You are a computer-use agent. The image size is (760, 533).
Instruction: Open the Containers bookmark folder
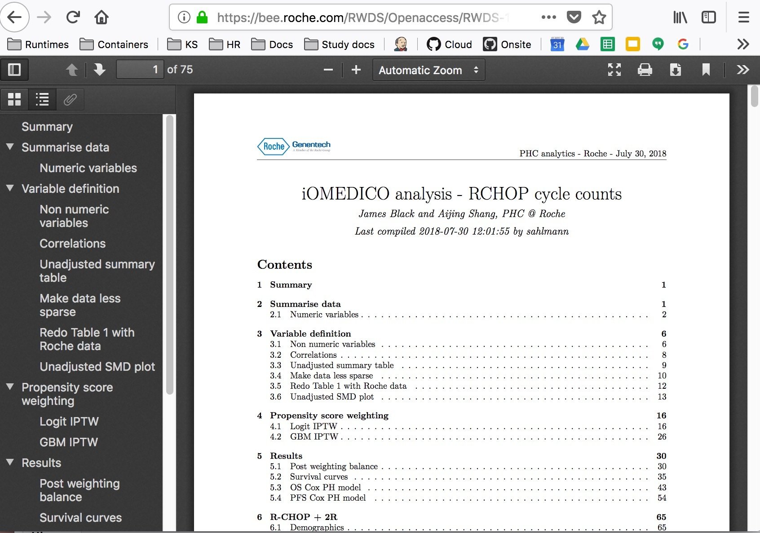pyautogui.click(x=114, y=44)
